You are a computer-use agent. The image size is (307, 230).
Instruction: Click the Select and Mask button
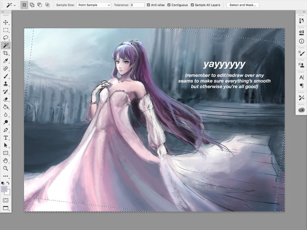pyautogui.click(x=242, y=5)
